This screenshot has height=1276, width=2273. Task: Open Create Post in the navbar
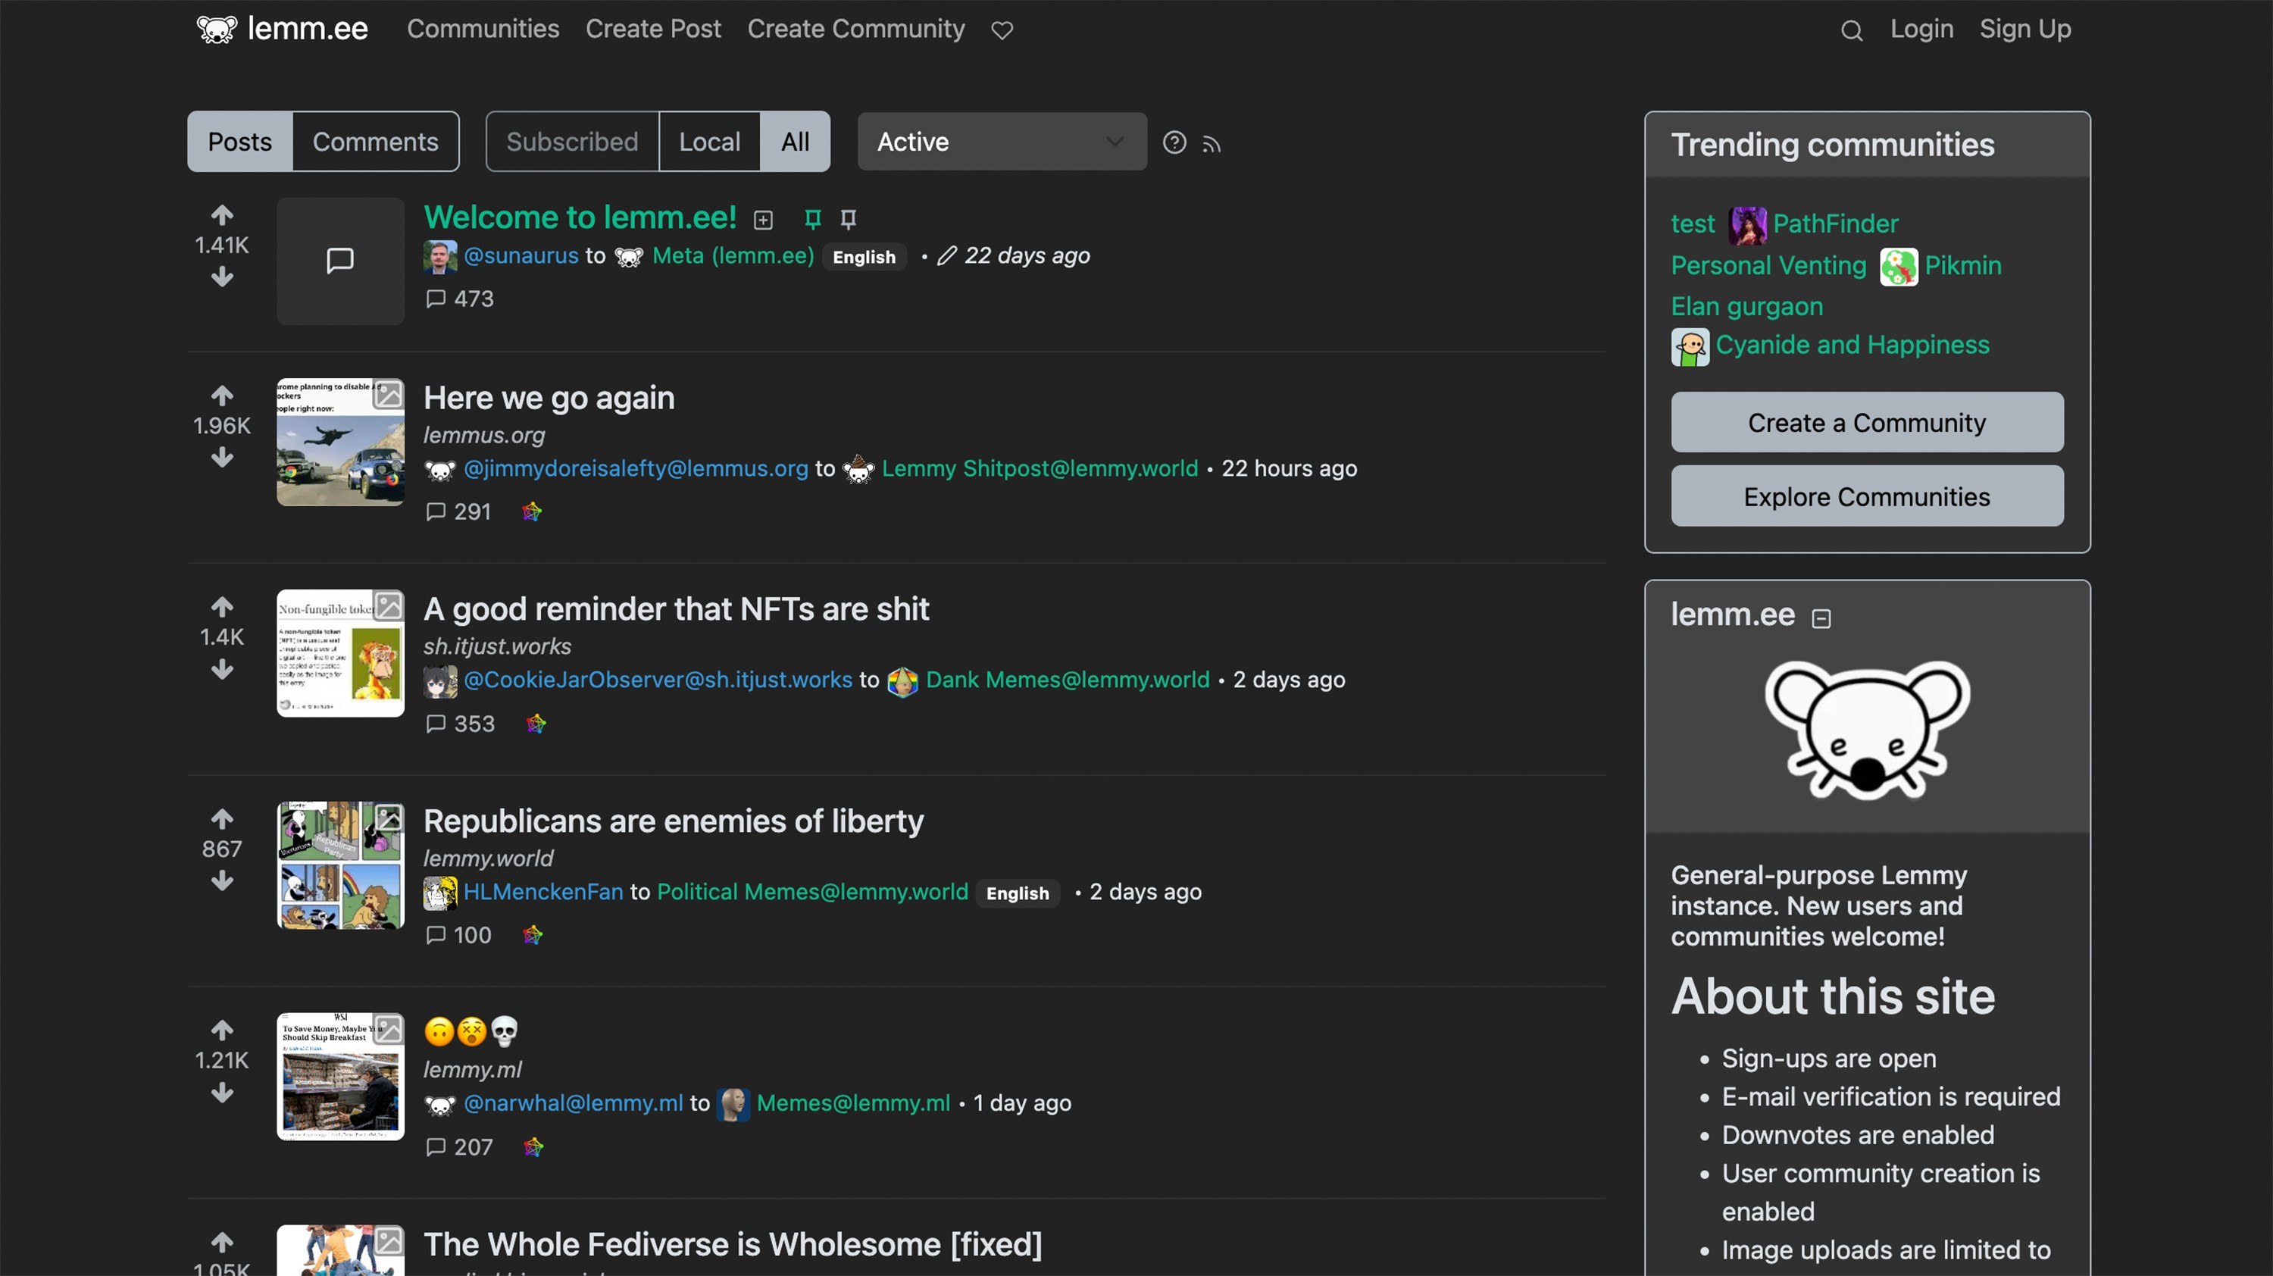click(653, 29)
